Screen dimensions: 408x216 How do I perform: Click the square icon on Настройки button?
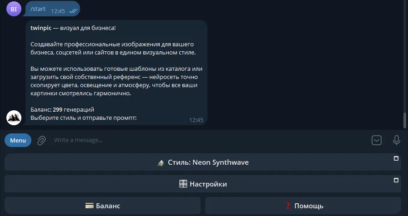396,180
